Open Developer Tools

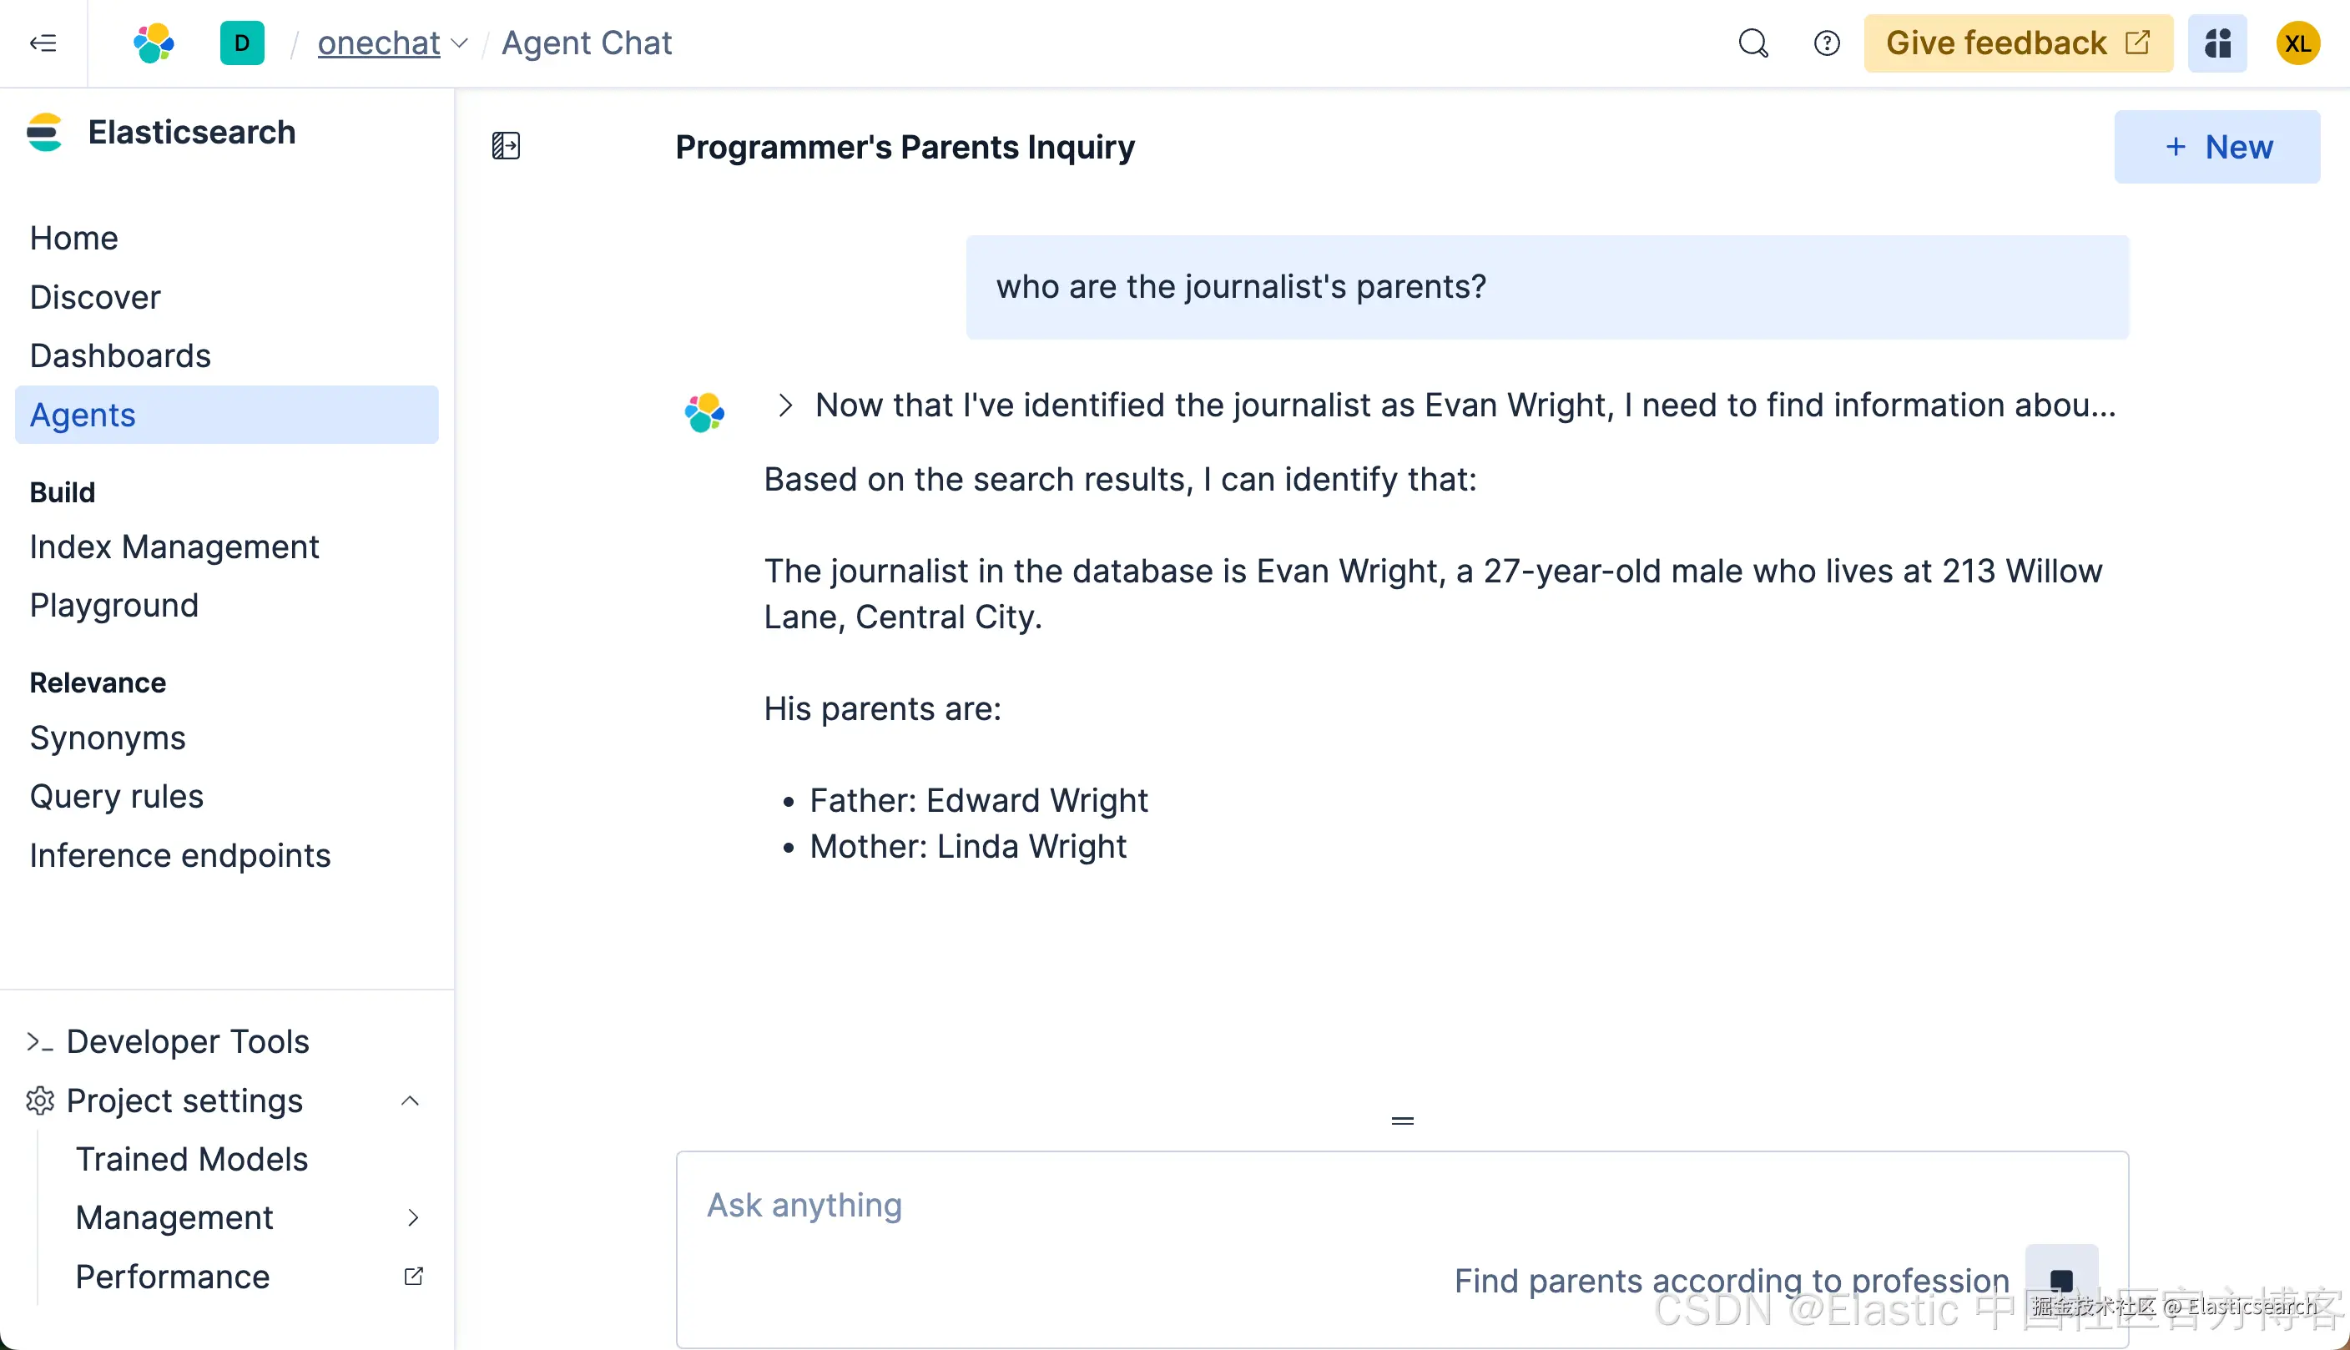(187, 1042)
